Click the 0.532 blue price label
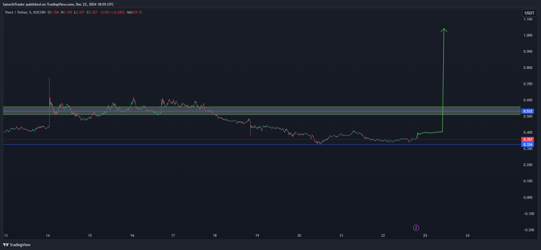541x250 pixels. point(528,111)
